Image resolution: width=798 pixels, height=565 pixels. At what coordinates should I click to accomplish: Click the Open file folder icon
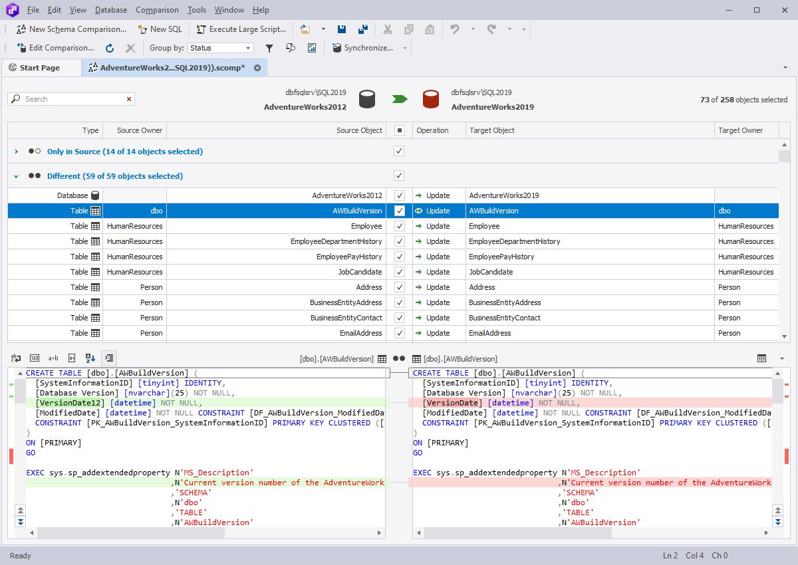pos(305,29)
